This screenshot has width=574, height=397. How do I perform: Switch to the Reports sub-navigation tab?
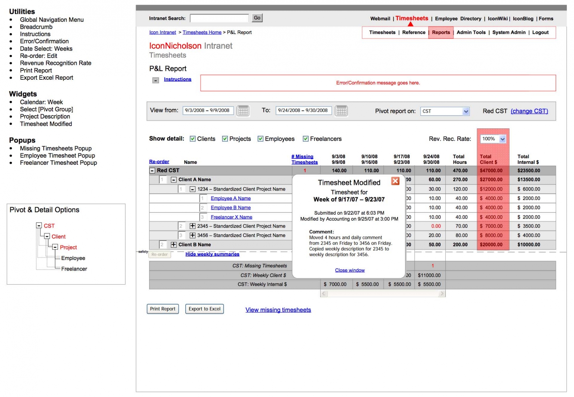[x=441, y=32]
